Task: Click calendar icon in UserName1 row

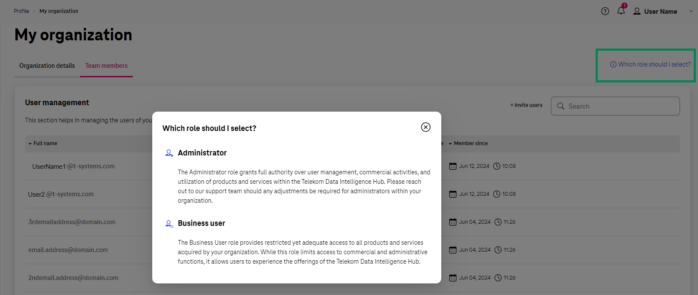Action: coord(453,166)
